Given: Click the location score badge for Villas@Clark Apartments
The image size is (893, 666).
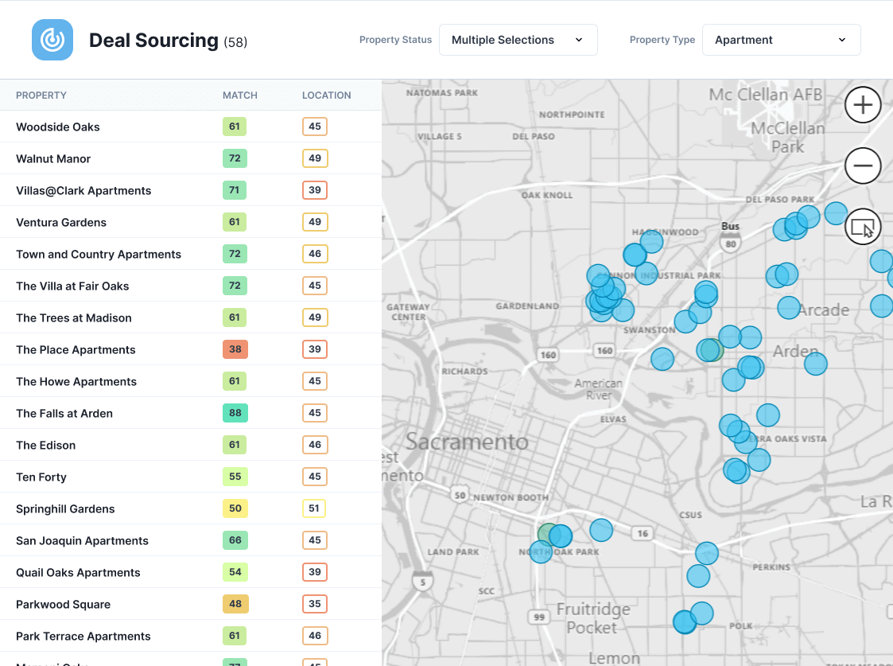Looking at the screenshot, I should pyautogui.click(x=315, y=190).
